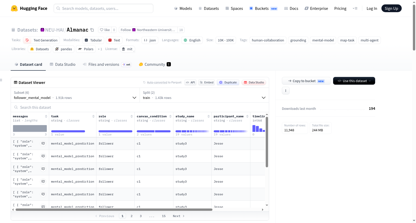Open the Pricing page
The width and height of the screenshot is (416, 223).
click(340, 9)
